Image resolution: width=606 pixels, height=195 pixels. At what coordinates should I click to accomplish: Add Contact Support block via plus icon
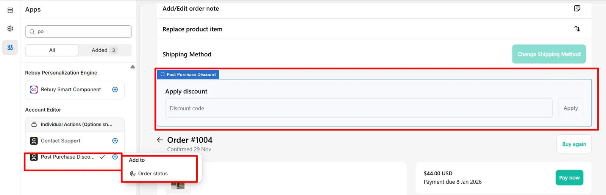[x=115, y=140]
